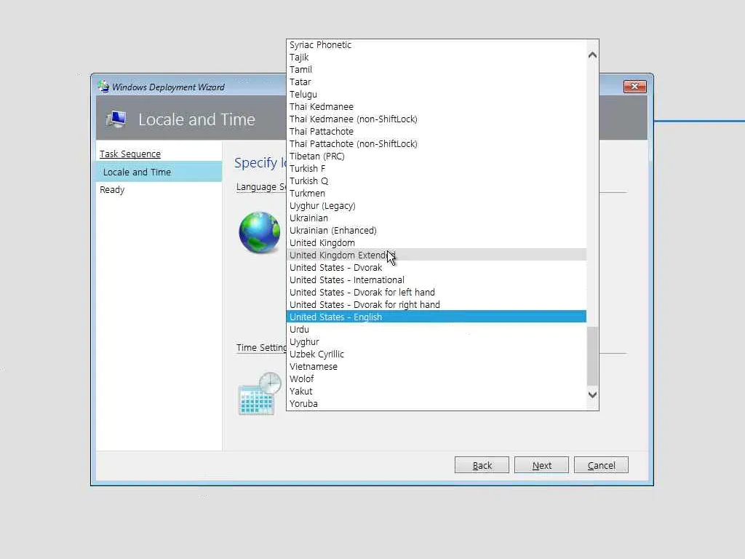Select the Locale and Time step
The width and height of the screenshot is (745, 559).
point(159,172)
